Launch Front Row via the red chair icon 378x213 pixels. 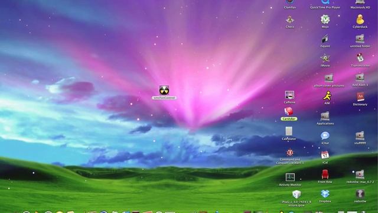click(325, 175)
